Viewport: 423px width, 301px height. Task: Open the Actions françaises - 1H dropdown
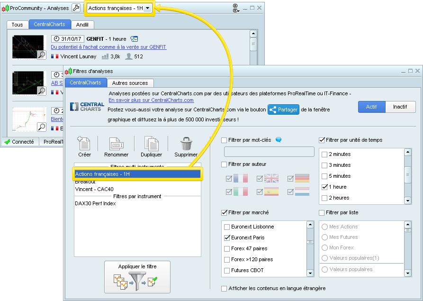pos(148,9)
